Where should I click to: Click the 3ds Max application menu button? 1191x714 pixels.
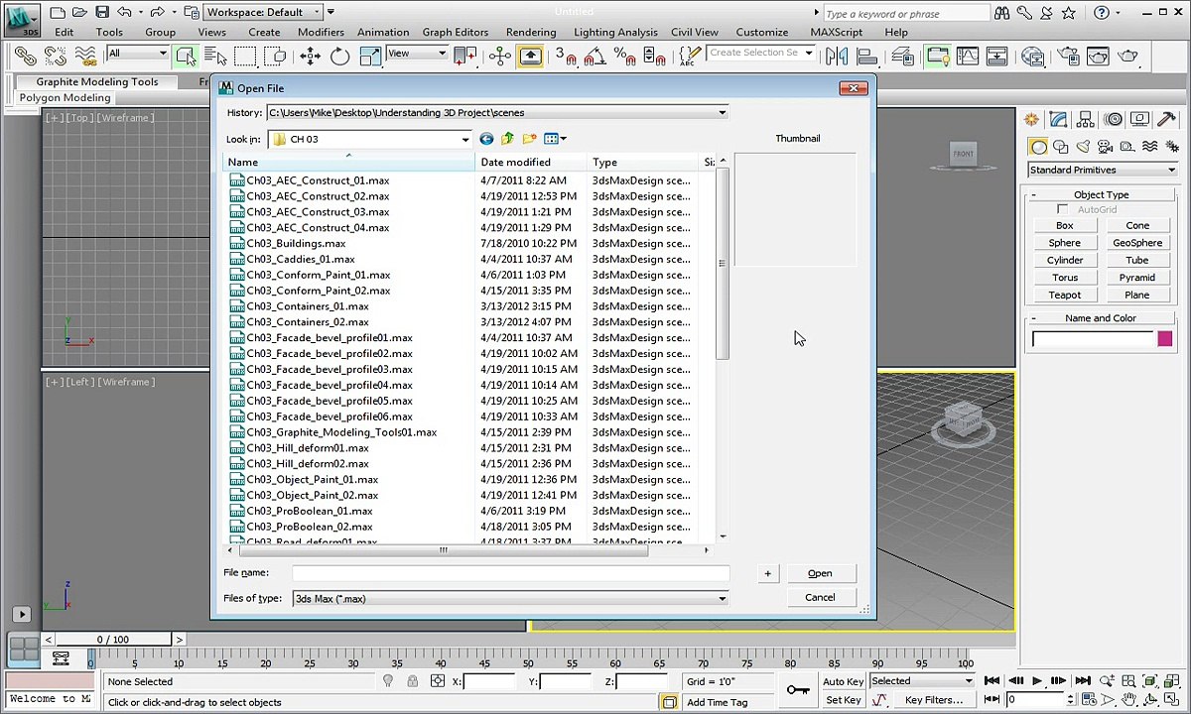coord(20,20)
